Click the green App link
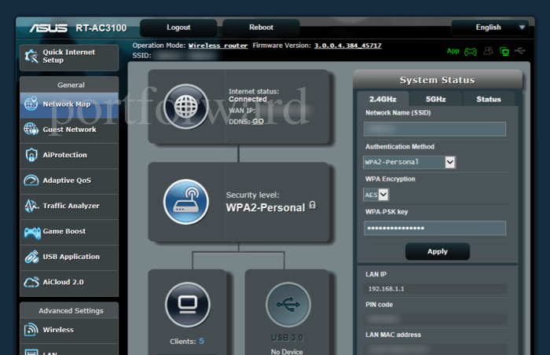Viewport: 550px width, 355px height. 453,51
